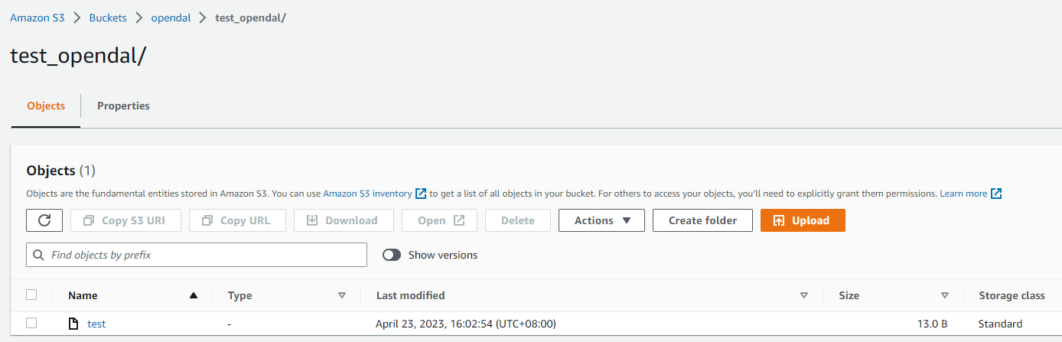Go to opendal bucket breadcrumb
This screenshot has height=342, width=1062.
(171, 18)
